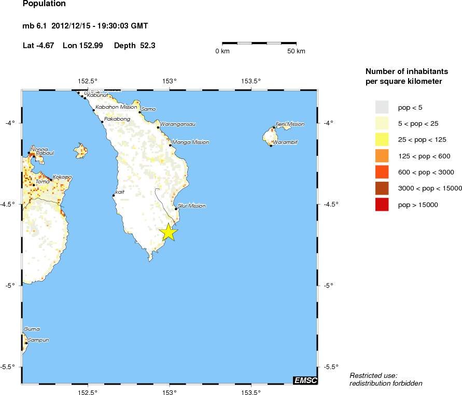Click the Kokopo place label
The height and width of the screenshot is (395, 462).
tap(62, 177)
